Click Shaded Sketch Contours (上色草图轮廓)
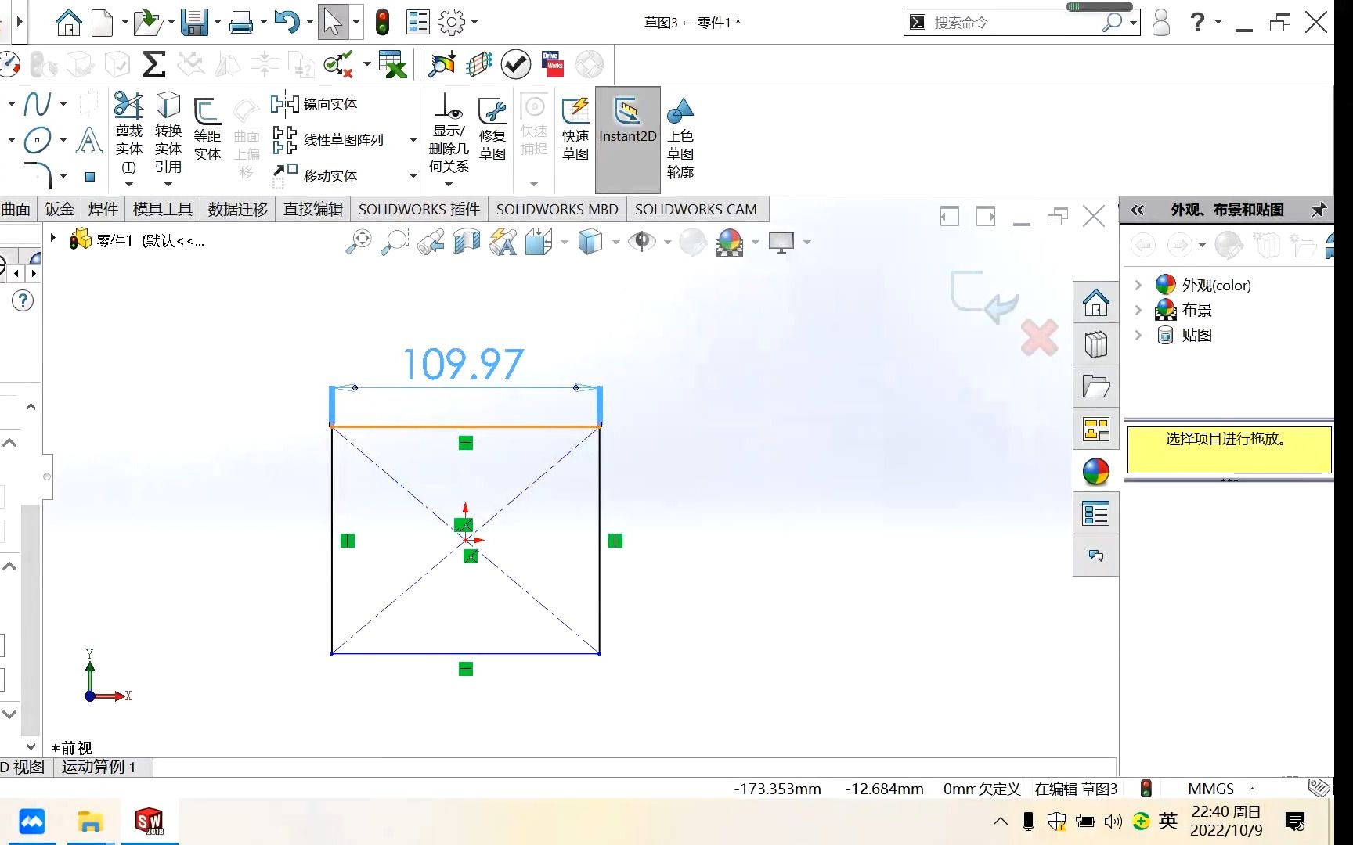Image resolution: width=1353 pixels, height=845 pixels. click(680, 139)
